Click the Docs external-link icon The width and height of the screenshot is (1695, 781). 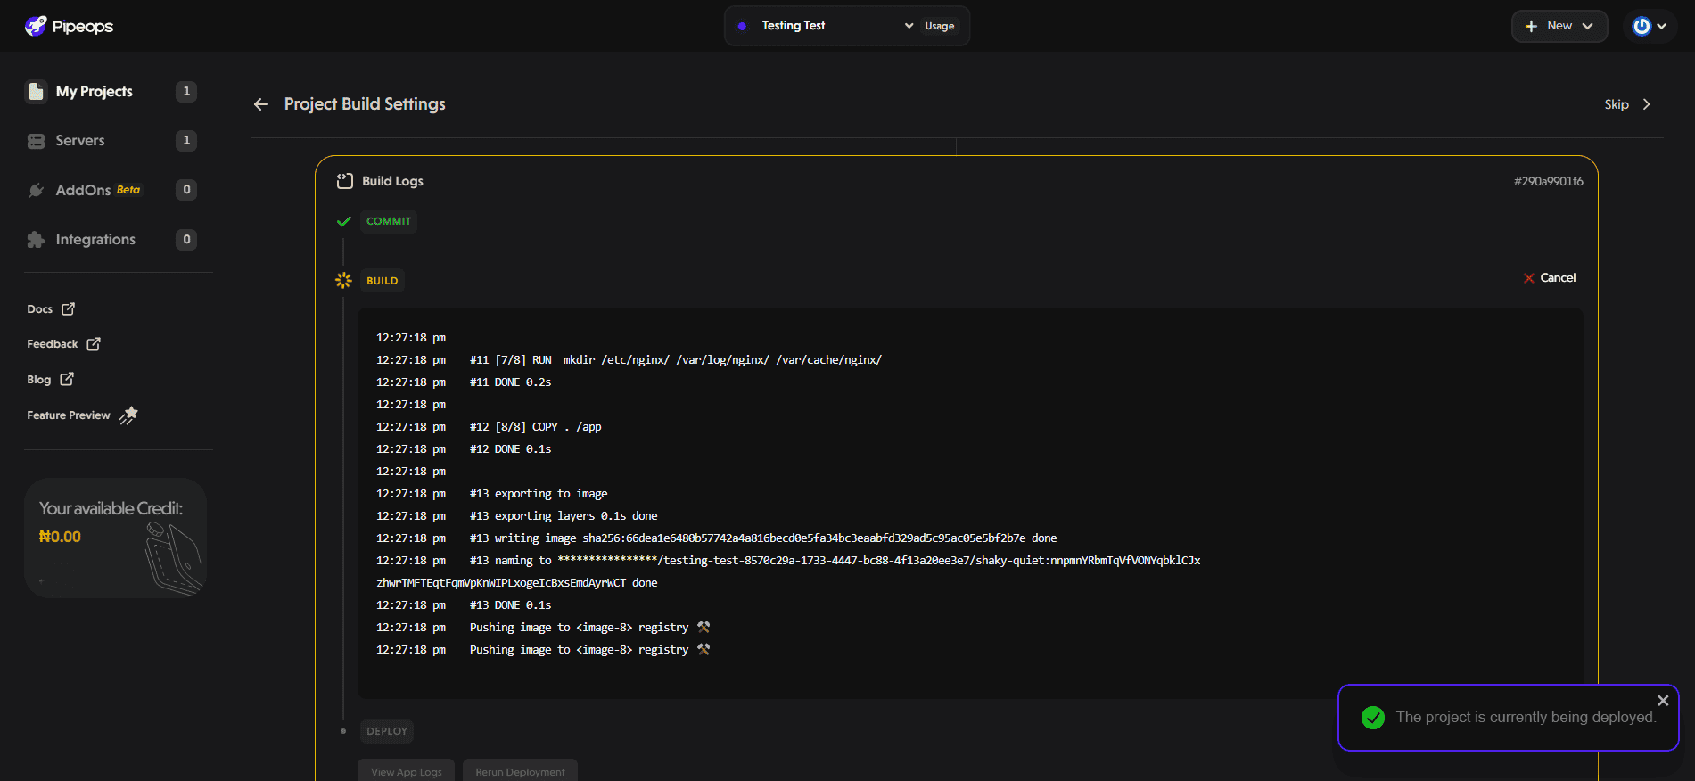click(68, 308)
